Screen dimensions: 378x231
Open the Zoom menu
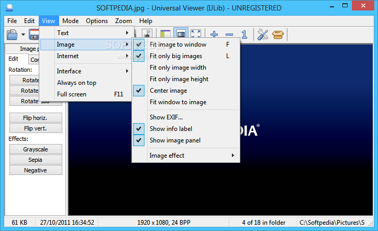(x=124, y=21)
